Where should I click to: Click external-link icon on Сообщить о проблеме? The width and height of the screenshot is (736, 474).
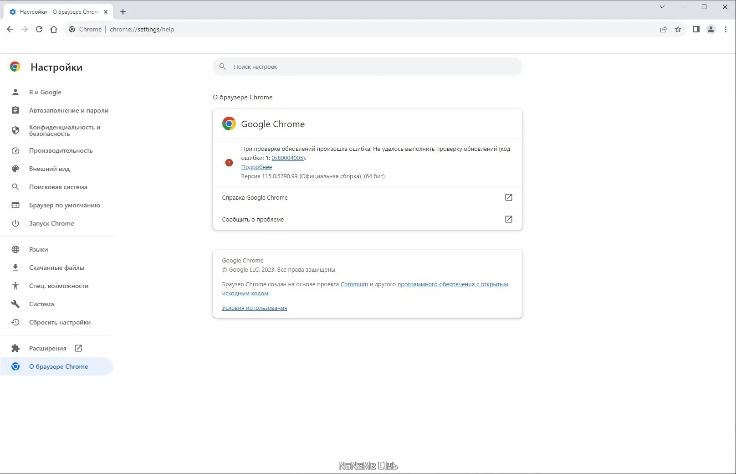pos(509,219)
